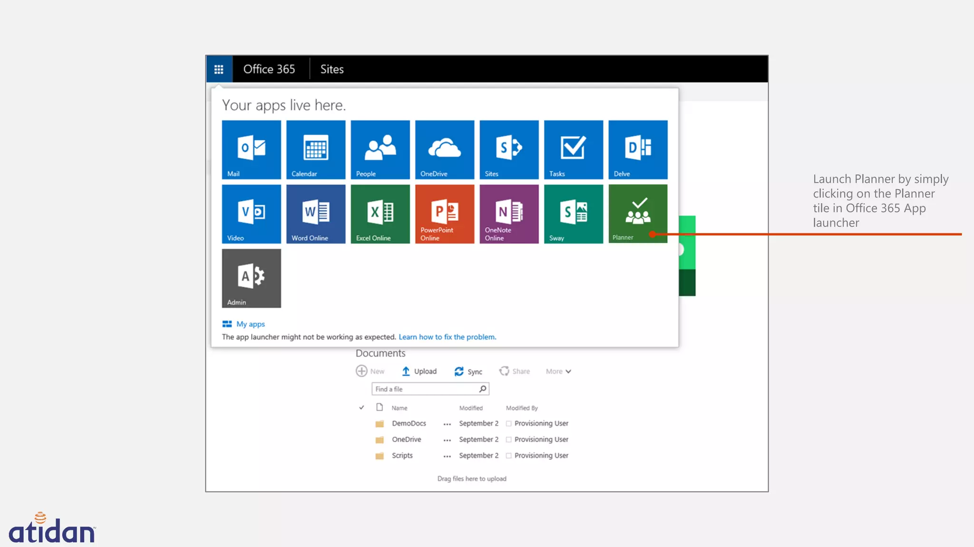Open ellipsis menu for Scripts
The height and width of the screenshot is (547, 974).
point(447,456)
